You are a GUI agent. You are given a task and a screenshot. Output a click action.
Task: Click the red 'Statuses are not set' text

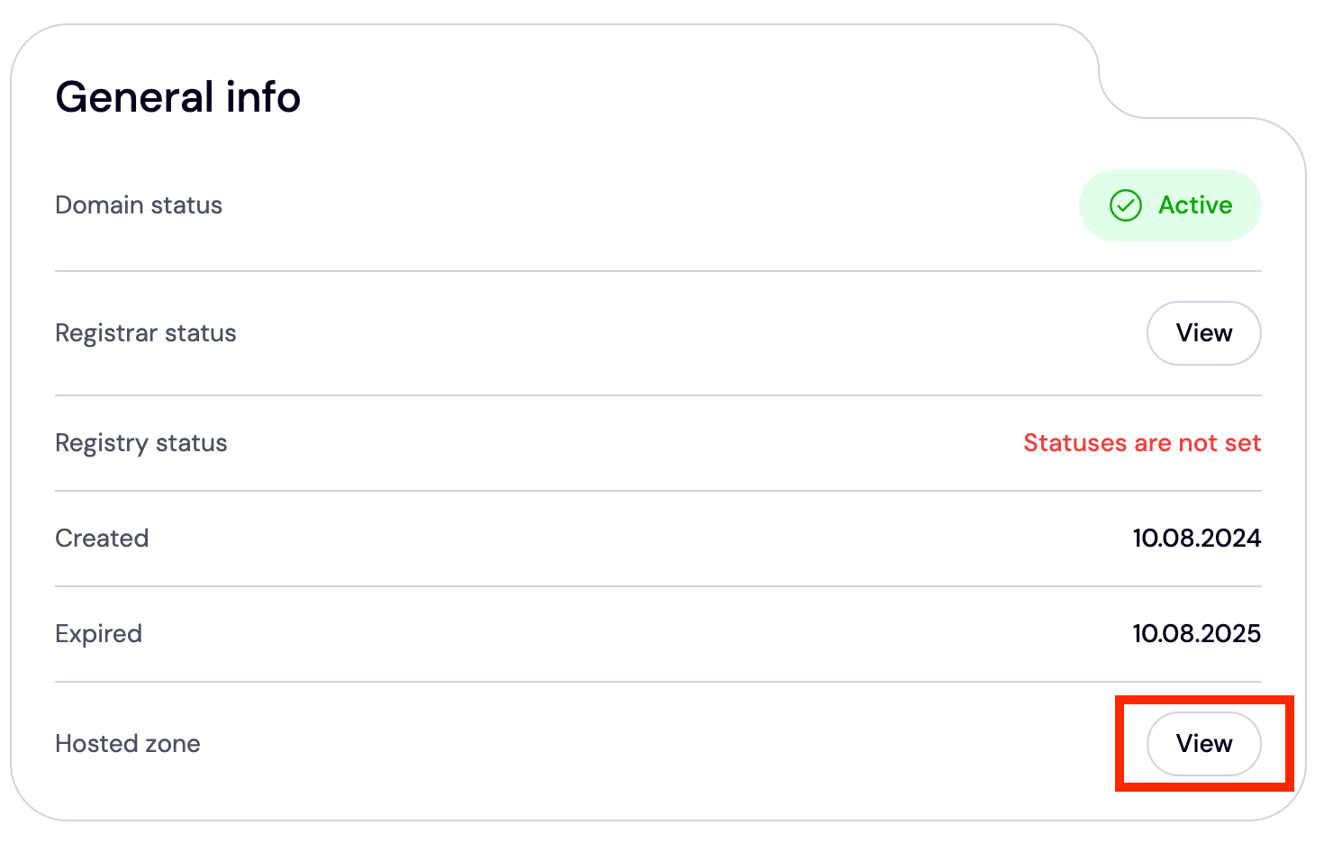[x=1141, y=443]
